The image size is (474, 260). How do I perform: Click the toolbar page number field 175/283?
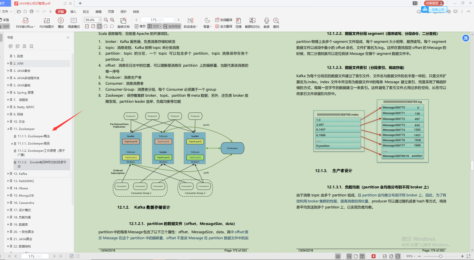pyautogui.click(x=157, y=20)
